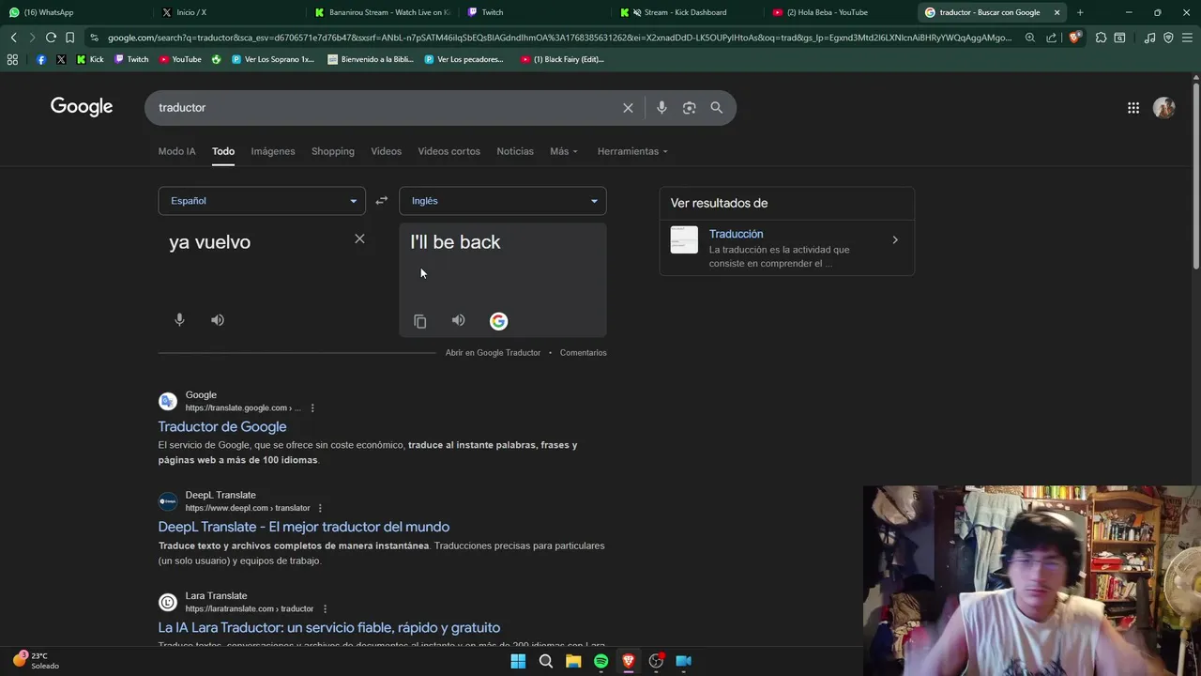This screenshot has height=676, width=1201.
Task: Listen to the source text pronunciation
Action: pyautogui.click(x=218, y=320)
